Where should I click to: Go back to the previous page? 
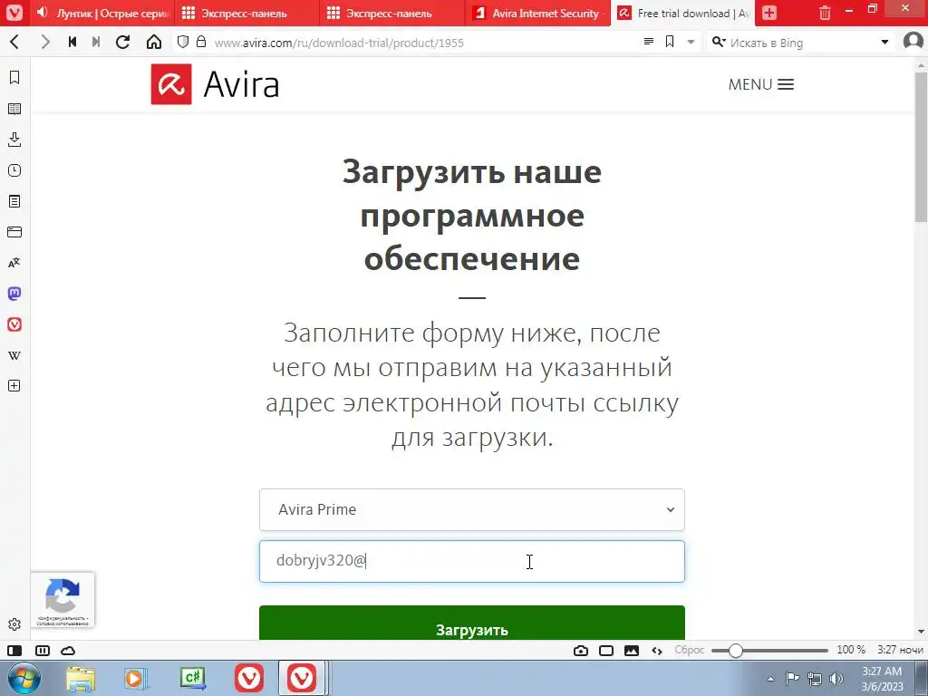[x=14, y=42]
